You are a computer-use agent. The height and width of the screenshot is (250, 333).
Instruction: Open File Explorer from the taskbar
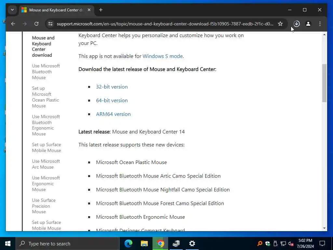point(144,243)
